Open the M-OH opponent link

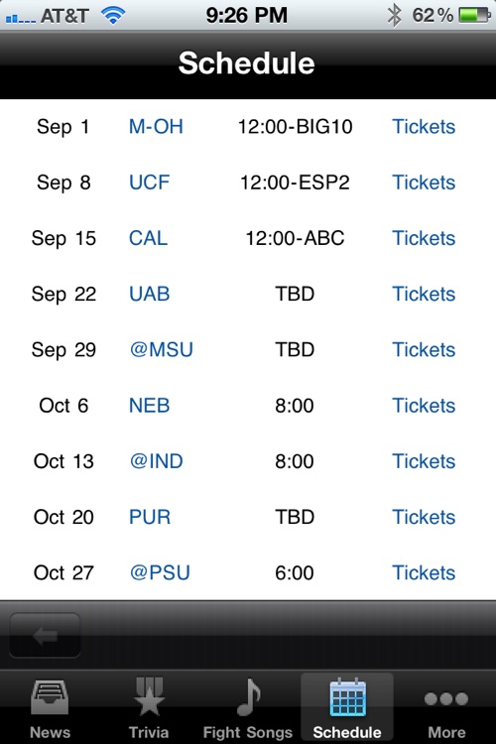click(x=156, y=127)
